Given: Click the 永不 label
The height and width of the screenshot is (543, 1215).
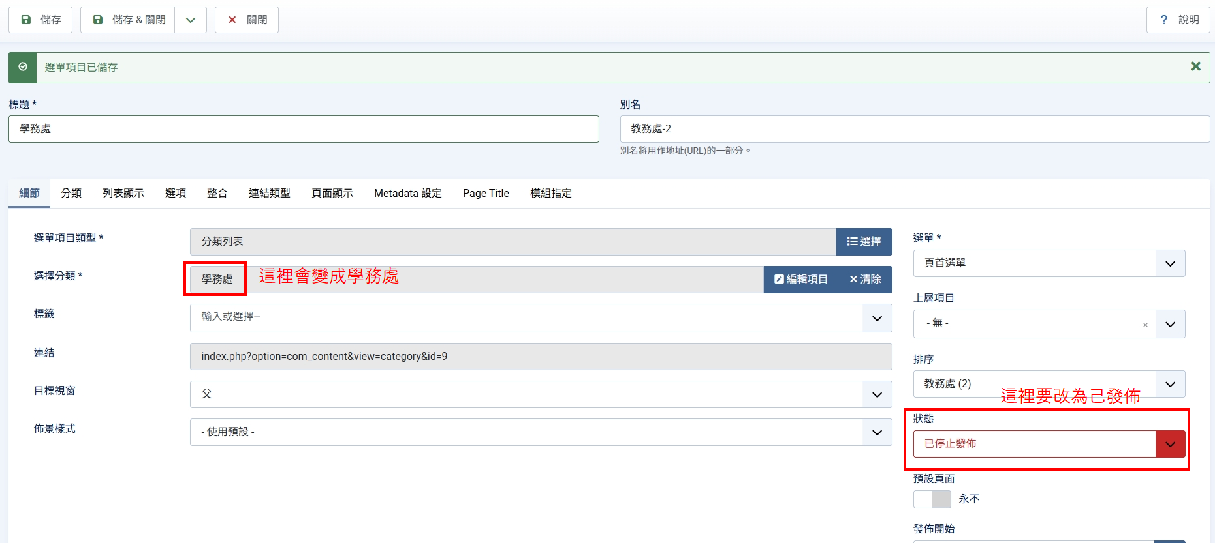Looking at the screenshot, I should 969,499.
